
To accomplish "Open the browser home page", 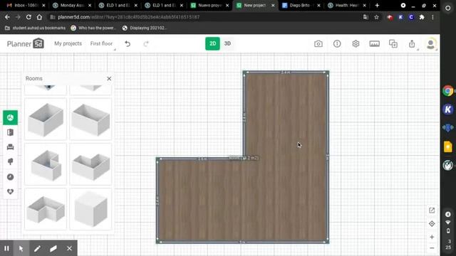I will [39, 17].
